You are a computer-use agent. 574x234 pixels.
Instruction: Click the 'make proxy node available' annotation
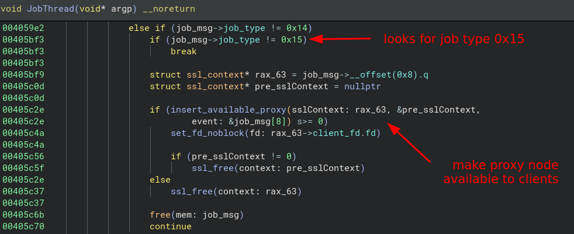tap(500, 172)
